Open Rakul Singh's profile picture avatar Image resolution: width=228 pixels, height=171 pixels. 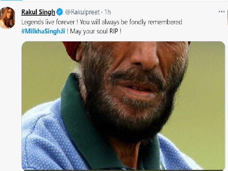pos(7,17)
